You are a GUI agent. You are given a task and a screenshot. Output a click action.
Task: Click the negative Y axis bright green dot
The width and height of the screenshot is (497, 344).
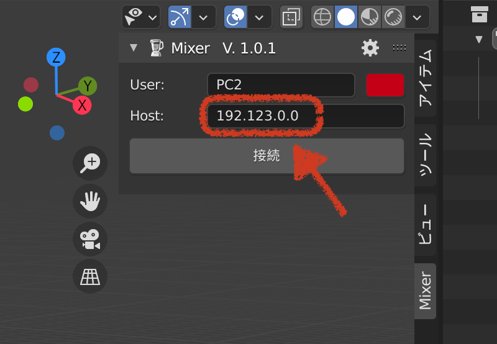coord(25,104)
